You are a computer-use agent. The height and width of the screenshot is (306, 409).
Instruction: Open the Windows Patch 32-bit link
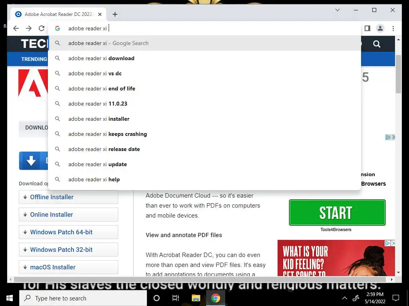pyautogui.click(x=68, y=249)
